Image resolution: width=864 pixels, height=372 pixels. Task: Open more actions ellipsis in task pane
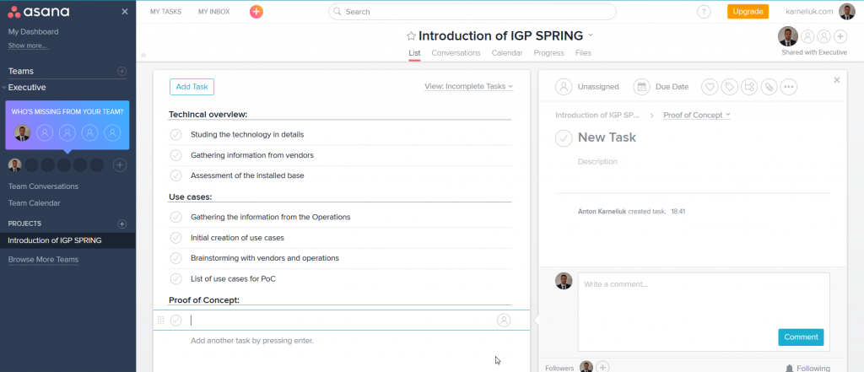pyautogui.click(x=789, y=87)
